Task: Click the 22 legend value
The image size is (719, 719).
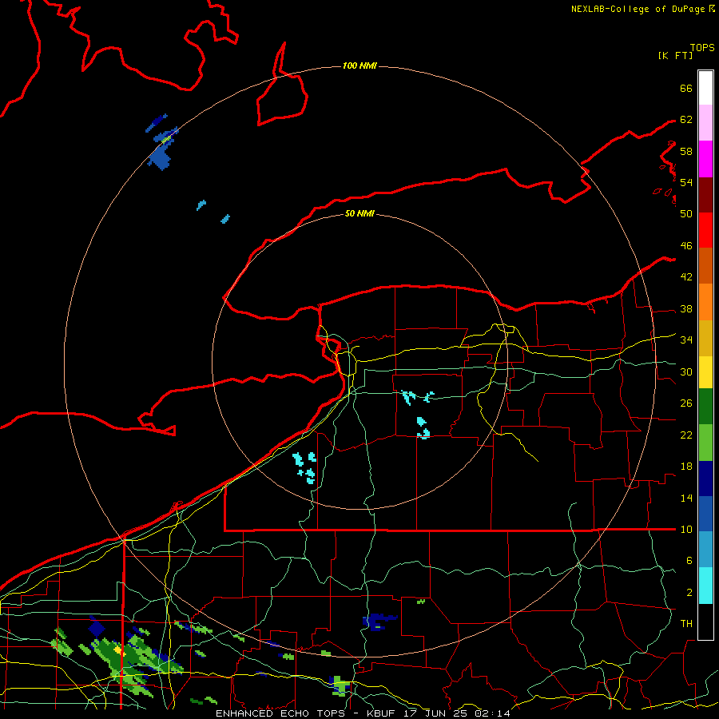Action: pyautogui.click(x=686, y=435)
